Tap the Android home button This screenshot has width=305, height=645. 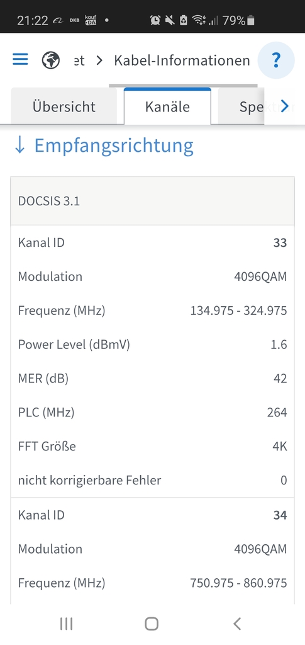pos(152,624)
